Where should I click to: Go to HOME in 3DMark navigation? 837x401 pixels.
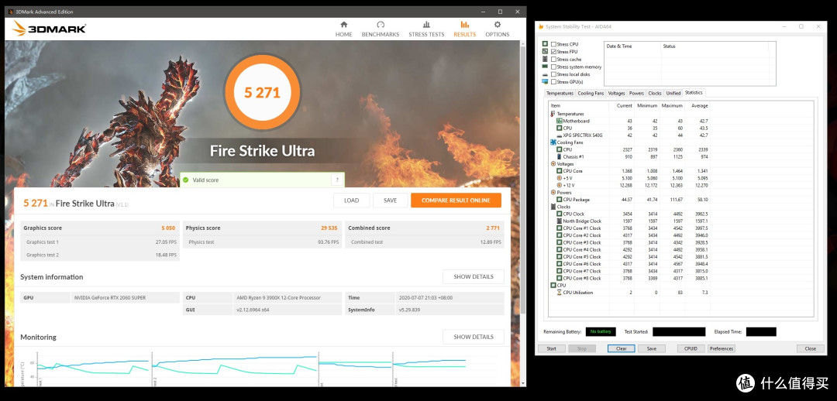pos(344,29)
